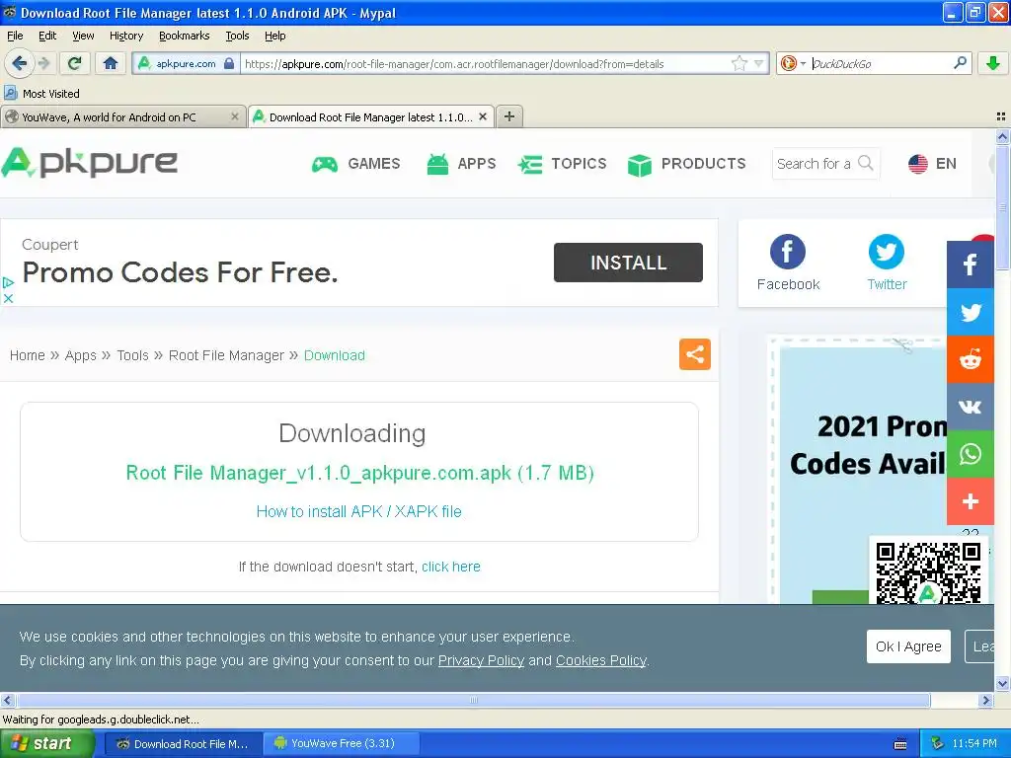Open How to install APK / XAPK file
This screenshot has height=758, width=1011.
[x=358, y=511]
